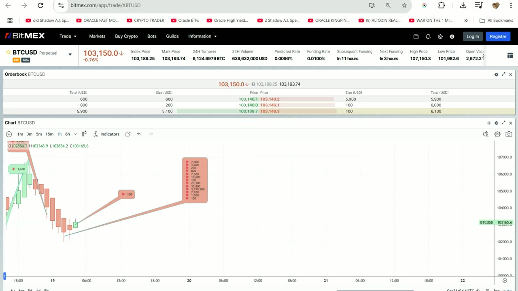Image resolution: width=518 pixels, height=291 pixels.
Task: Open Guilds page
Action: click(172, 36)
